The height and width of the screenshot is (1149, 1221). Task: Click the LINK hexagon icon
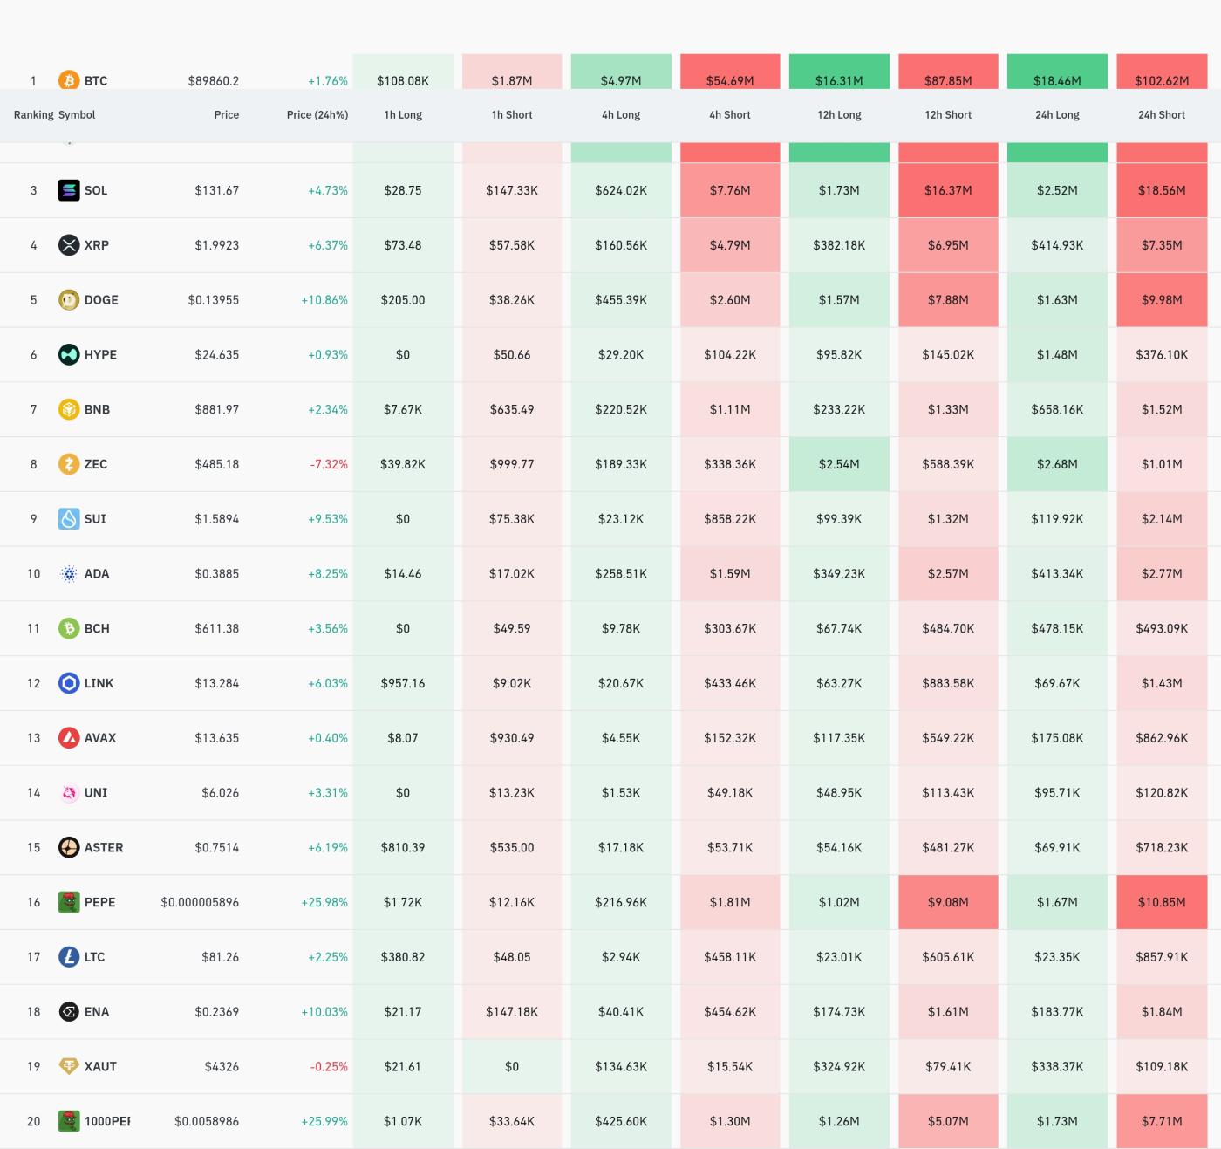coord(68,683)
